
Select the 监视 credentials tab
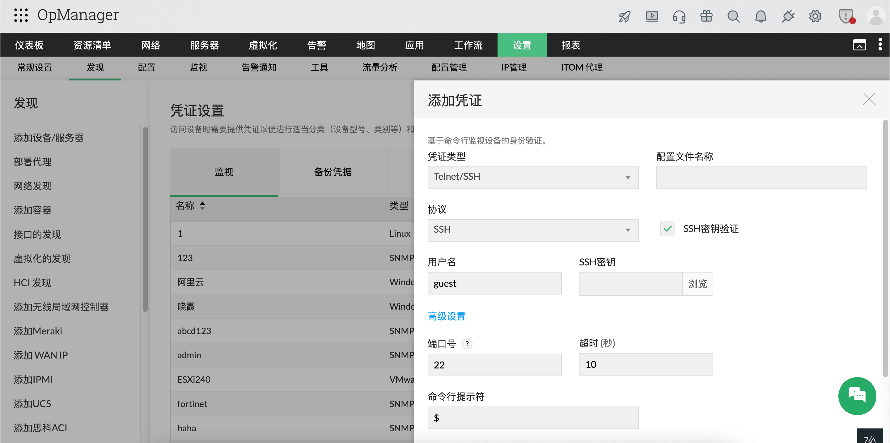[224, 172]
